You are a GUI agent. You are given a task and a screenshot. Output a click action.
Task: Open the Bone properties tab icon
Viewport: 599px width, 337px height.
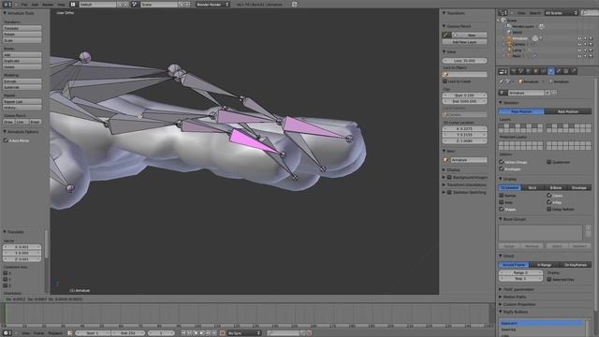tap(559, 71)
